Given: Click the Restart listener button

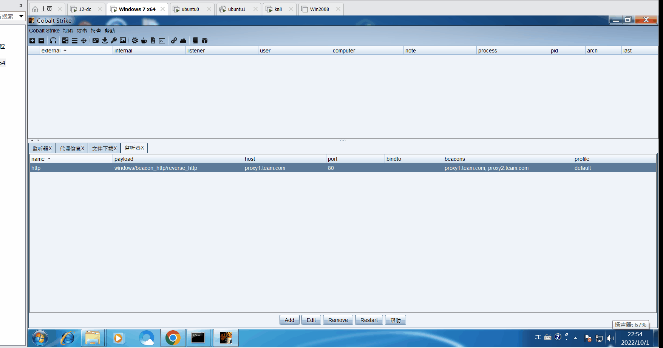Looking at the screenshot, I should 369,320.
